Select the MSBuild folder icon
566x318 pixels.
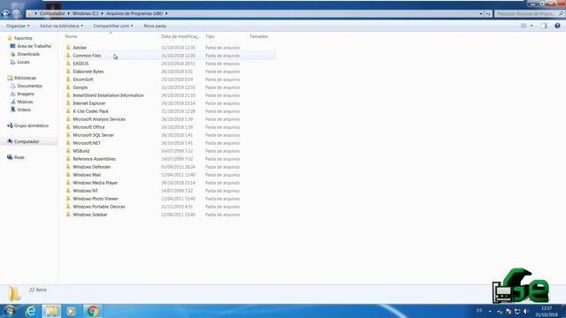68,150
